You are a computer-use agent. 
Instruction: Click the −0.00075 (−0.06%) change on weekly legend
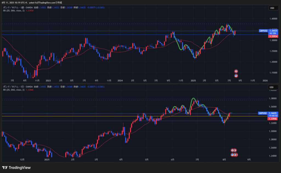click(96, 7)
